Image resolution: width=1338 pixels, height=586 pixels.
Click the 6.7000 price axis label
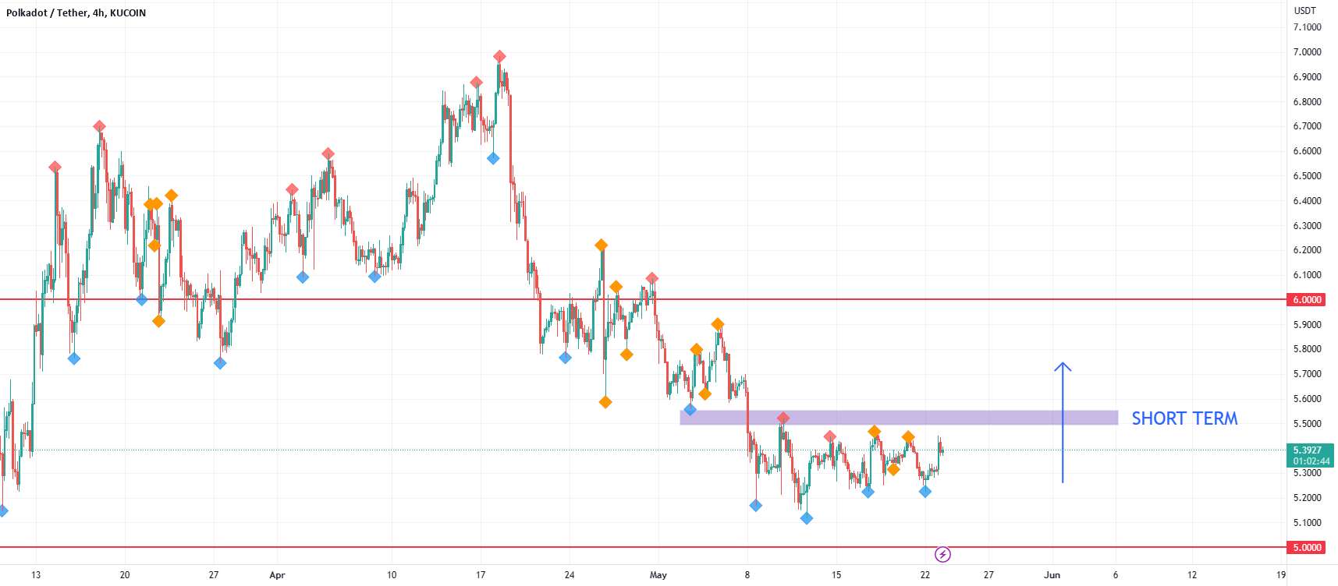tap(1307, 126)
